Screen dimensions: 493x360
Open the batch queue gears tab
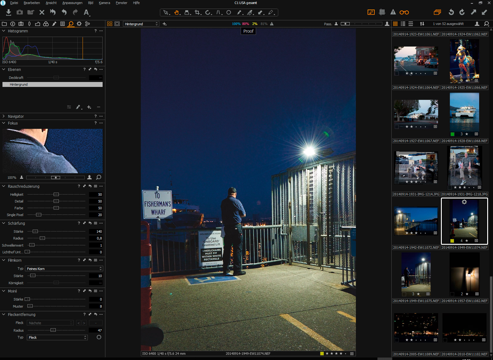[88, 24]
